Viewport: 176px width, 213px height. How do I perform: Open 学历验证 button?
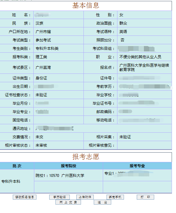point(59,197)
